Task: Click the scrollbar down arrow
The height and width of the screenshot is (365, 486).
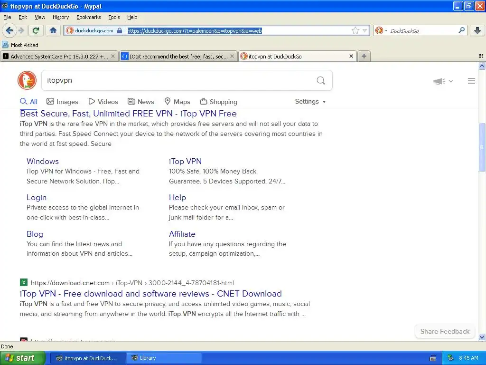Action: [x=482, y=337]
